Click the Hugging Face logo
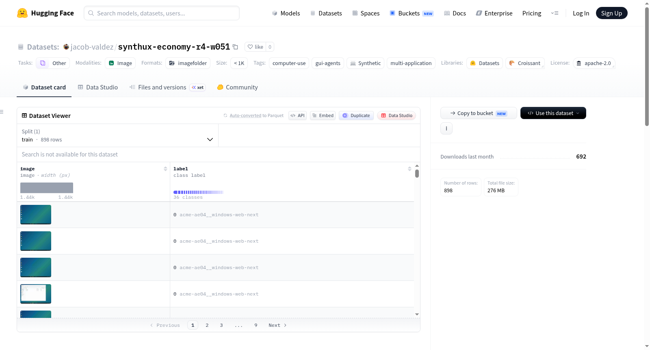650x350 pixels. pyautogui.click(x=45, y=13)
